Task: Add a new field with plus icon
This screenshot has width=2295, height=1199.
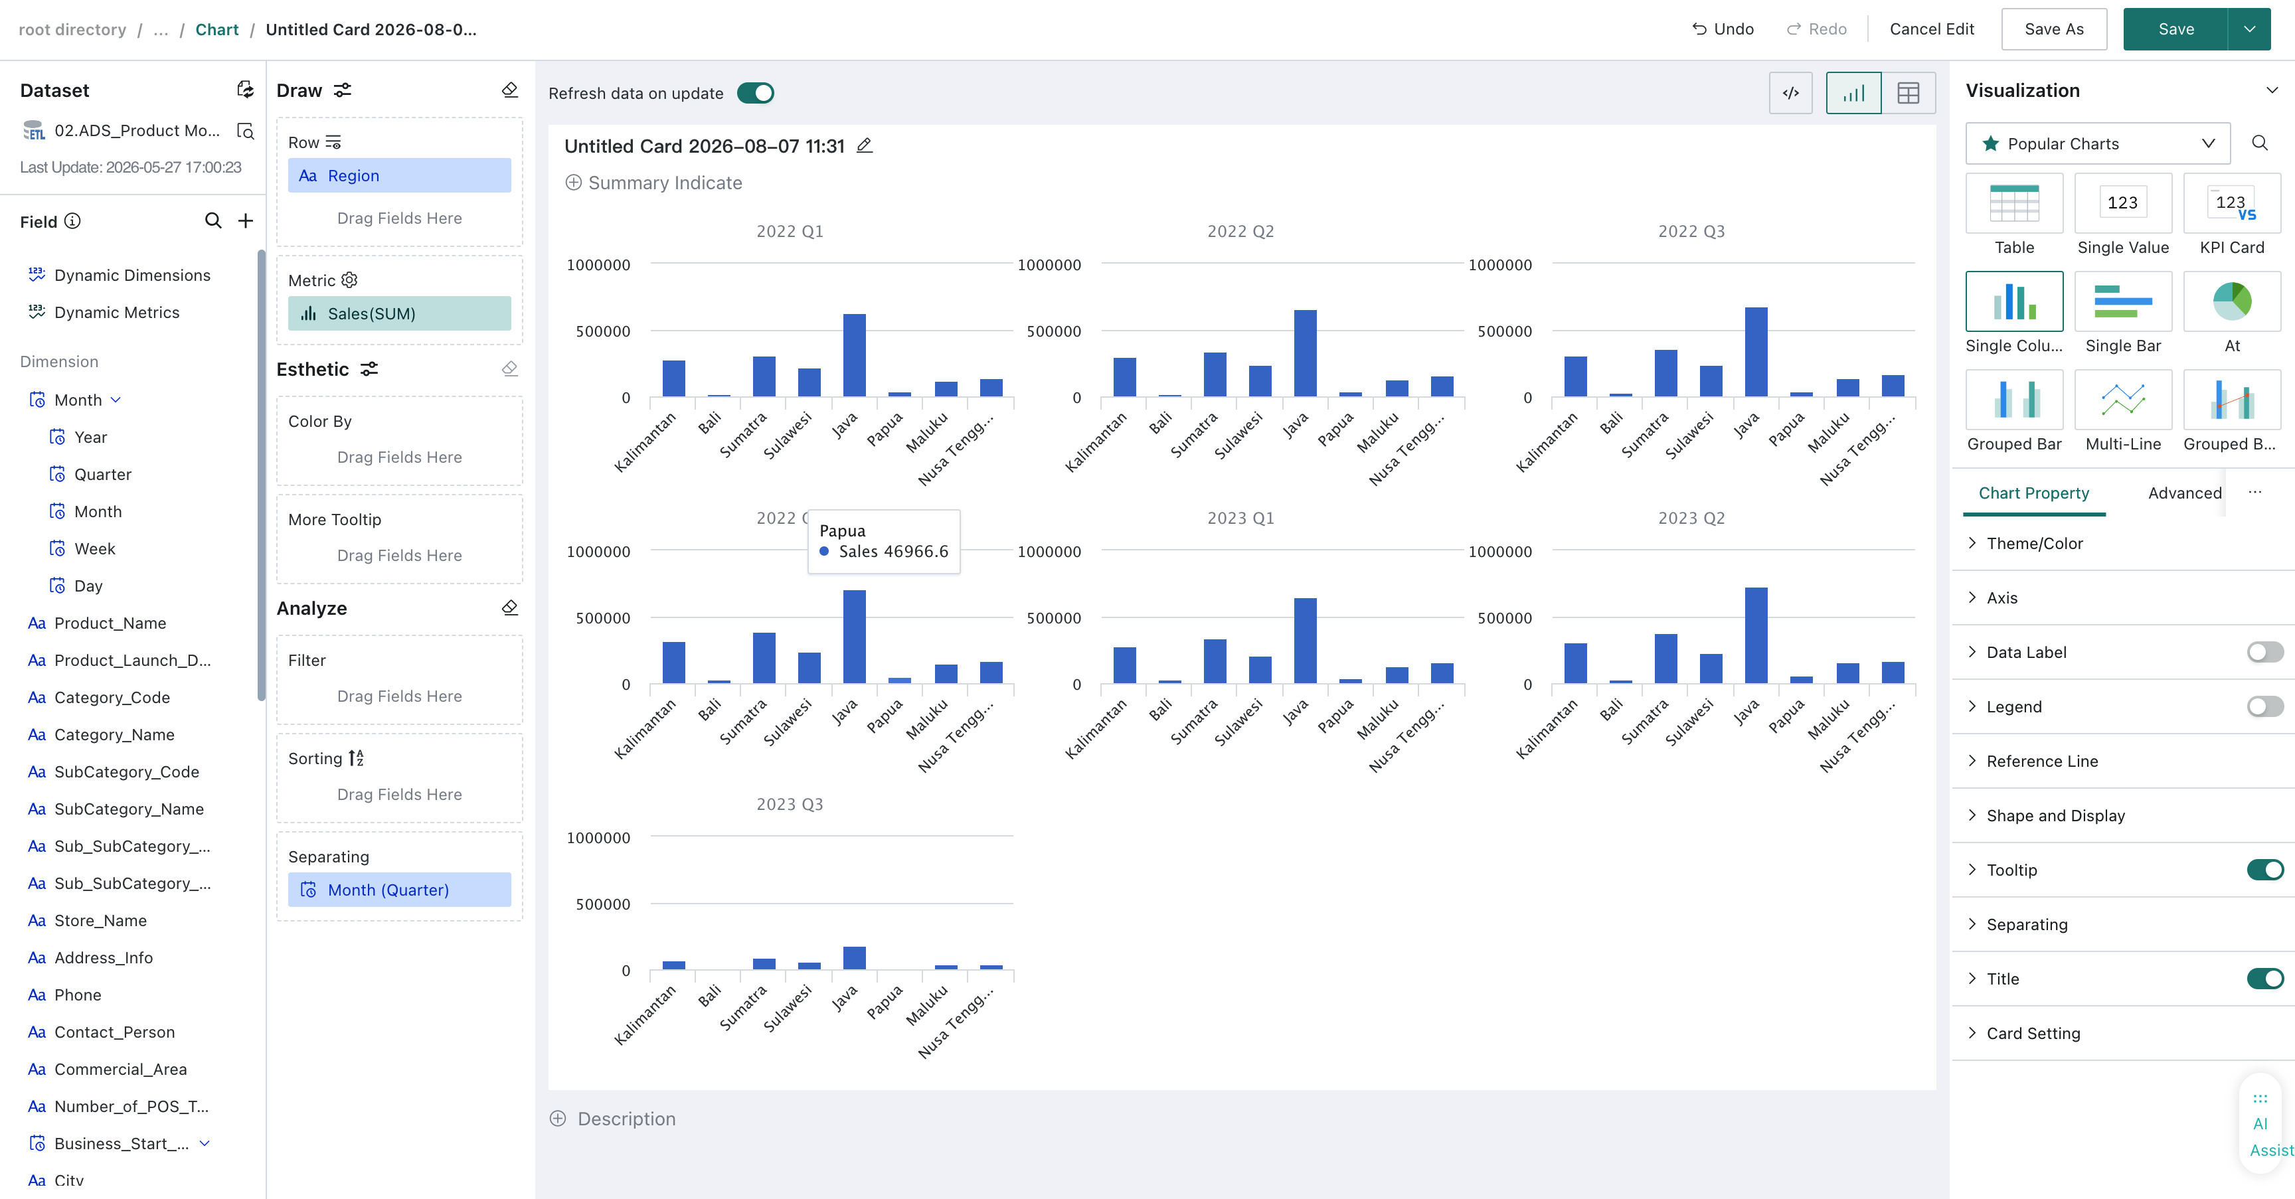Action: pyautogui.click(x=245, y=221)
